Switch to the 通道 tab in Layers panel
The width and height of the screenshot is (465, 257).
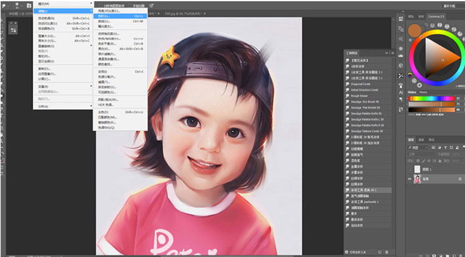421,140
